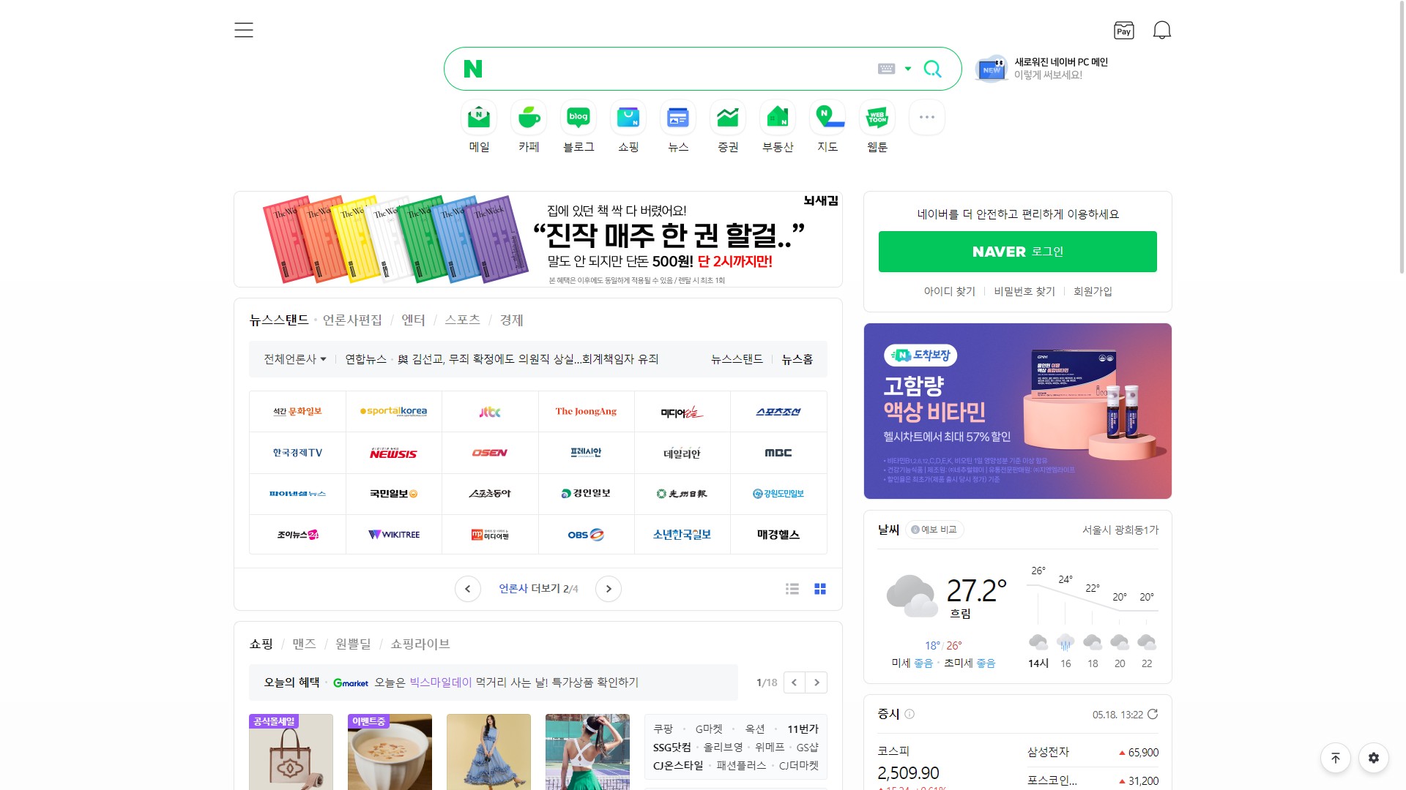1406x790 pixels.
Task: Open the 블로그 shortcut icon
Action: [x=579, y=118]
